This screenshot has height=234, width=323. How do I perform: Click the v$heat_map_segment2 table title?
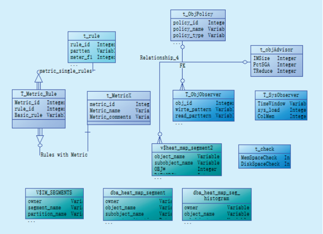(x=187, y=148)
